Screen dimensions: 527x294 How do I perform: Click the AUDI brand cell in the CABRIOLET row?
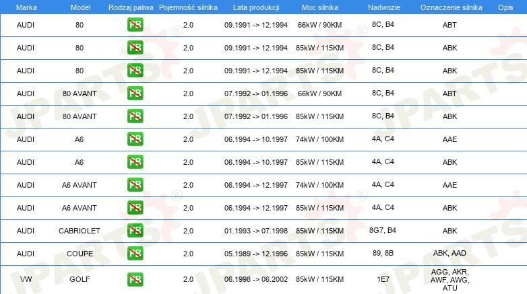point(26,231)
